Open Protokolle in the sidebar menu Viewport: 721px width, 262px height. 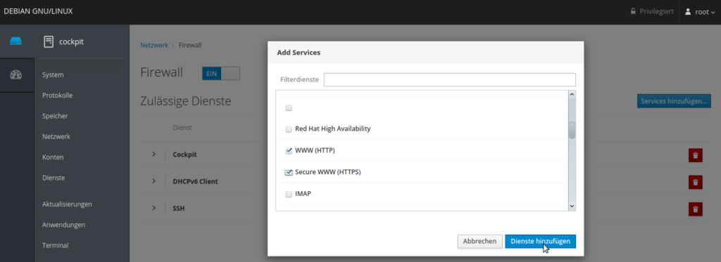[58, 96]
